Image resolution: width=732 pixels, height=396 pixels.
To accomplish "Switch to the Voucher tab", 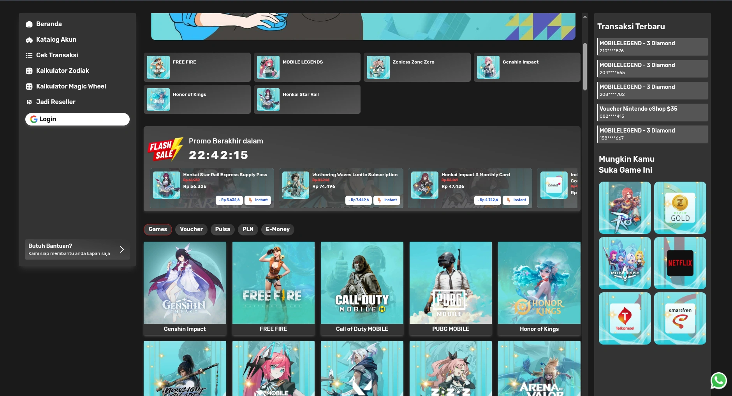I will point(191,229).
